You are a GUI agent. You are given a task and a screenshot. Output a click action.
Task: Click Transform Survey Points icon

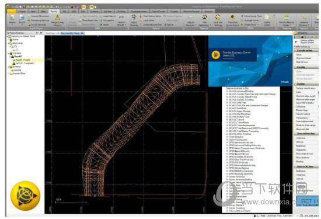pos(232,20)
